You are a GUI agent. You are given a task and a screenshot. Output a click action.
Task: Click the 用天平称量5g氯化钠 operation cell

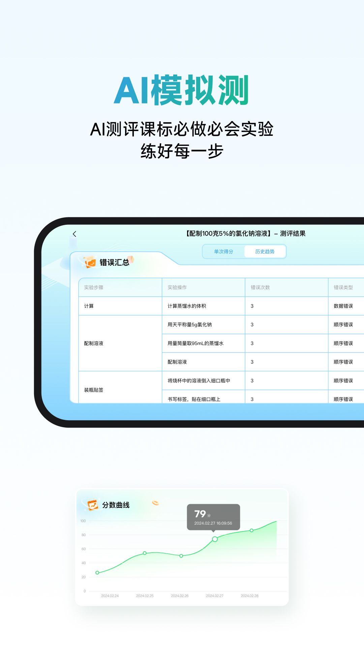190,325
